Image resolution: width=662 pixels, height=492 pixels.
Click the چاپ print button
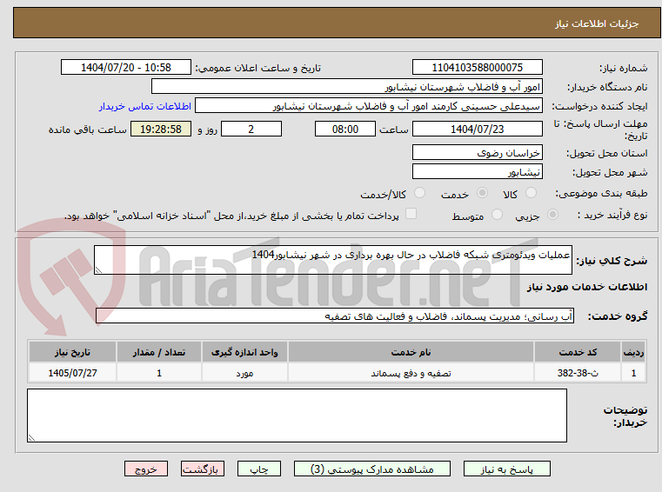(259, 469)
